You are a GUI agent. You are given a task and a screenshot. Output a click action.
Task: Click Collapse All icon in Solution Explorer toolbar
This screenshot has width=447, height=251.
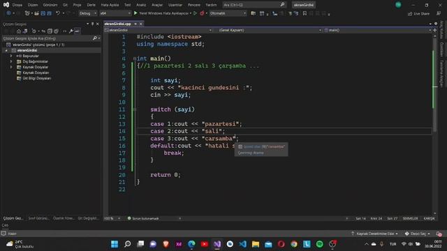click(x=50, y=31)
